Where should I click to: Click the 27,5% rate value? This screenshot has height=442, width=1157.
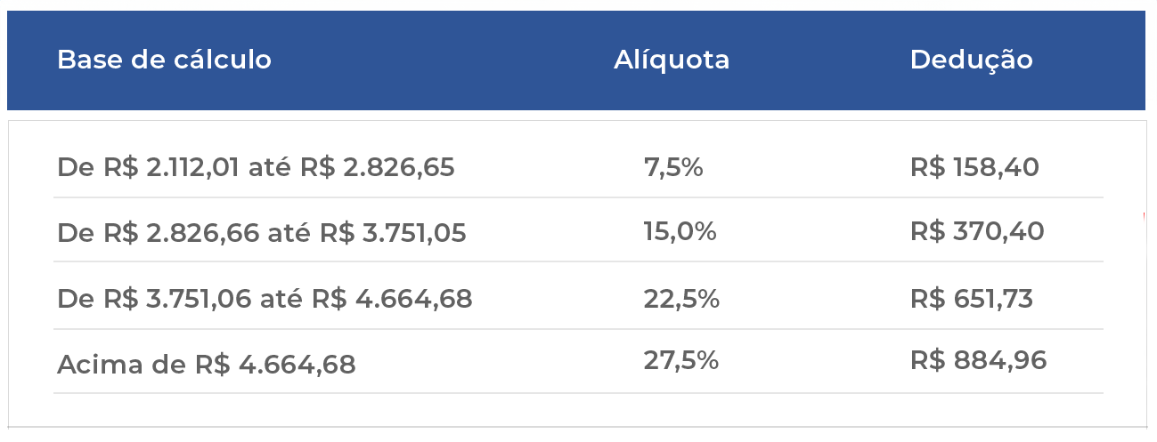(681, 360)
